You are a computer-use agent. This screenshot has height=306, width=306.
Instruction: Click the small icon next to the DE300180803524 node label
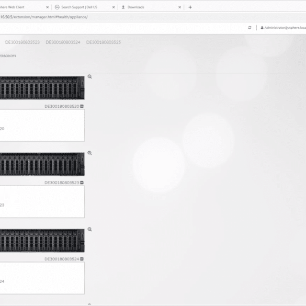coord(82,259)
